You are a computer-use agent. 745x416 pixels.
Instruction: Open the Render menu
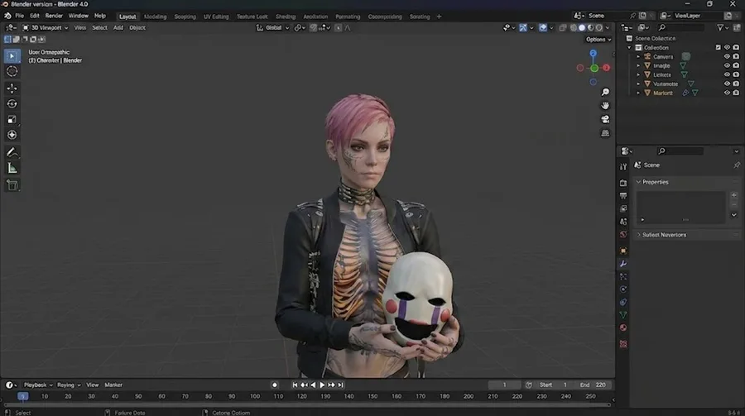click(x=54, y=16)
